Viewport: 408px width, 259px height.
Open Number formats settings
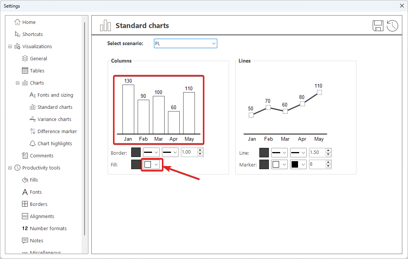[x=48, y=228]
